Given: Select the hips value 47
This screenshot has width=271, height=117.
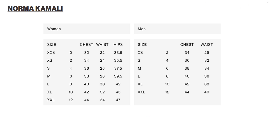Looking at the screenshot, I should point(118,100).
